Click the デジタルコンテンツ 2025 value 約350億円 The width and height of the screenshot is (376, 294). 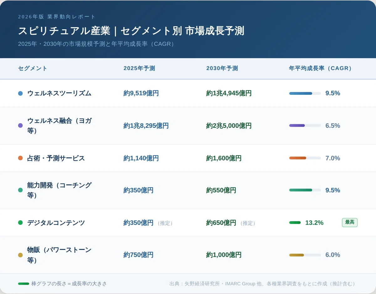coord(138,223)
